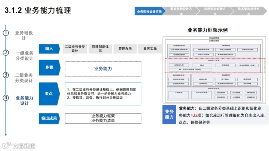Click the blue 输出成果 arrow block

click(49, 118)
